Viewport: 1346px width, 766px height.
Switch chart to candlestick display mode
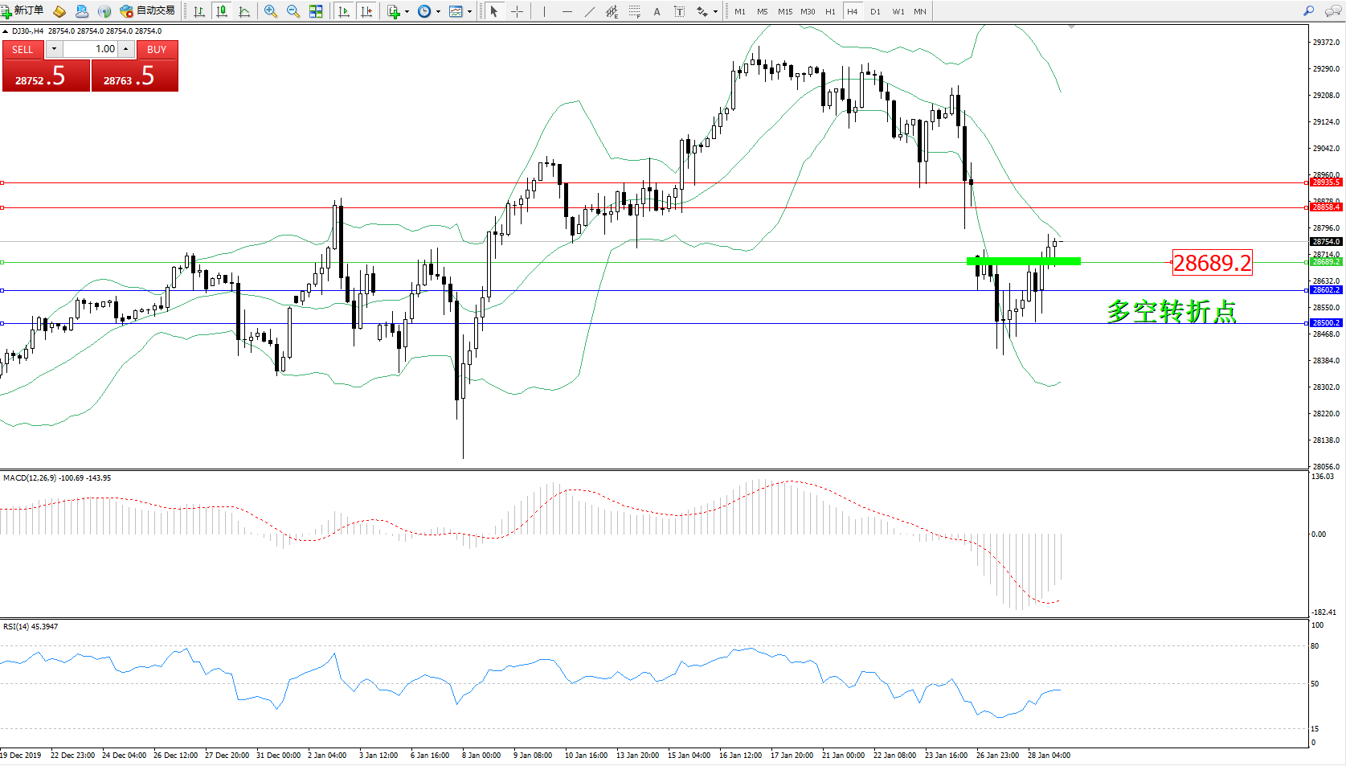tap(222, 11)
